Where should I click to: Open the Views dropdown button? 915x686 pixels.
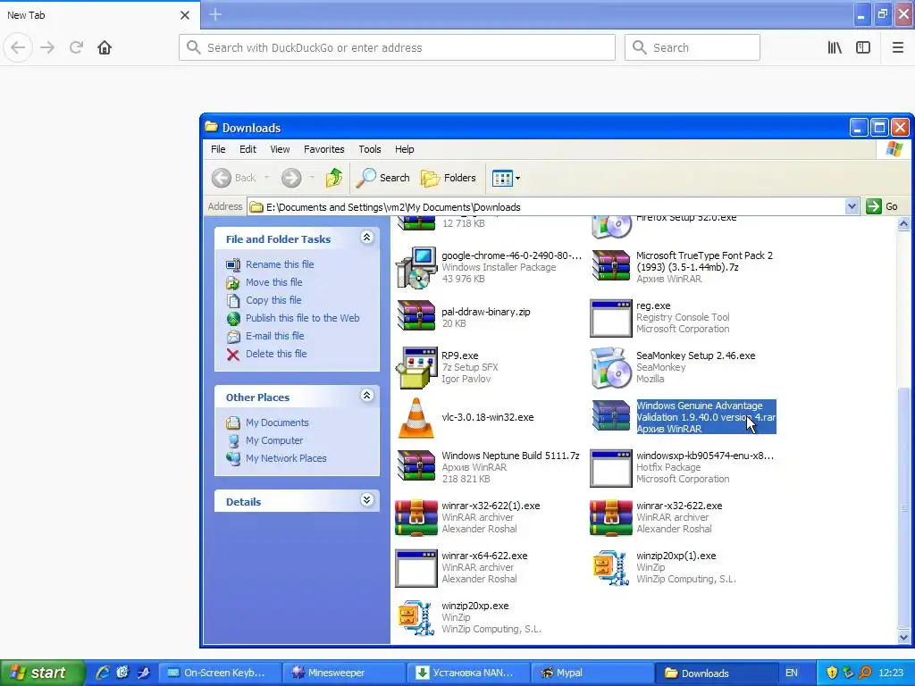(506, 178)
